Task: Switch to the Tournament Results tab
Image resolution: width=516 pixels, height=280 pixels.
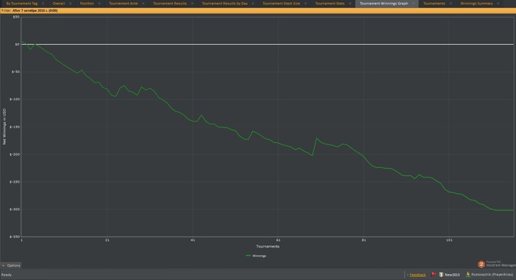Action: click(x=170, y=3)
